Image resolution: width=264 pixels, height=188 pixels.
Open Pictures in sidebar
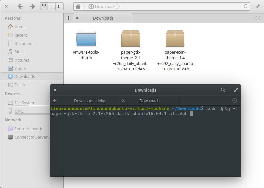coord(32,60)
